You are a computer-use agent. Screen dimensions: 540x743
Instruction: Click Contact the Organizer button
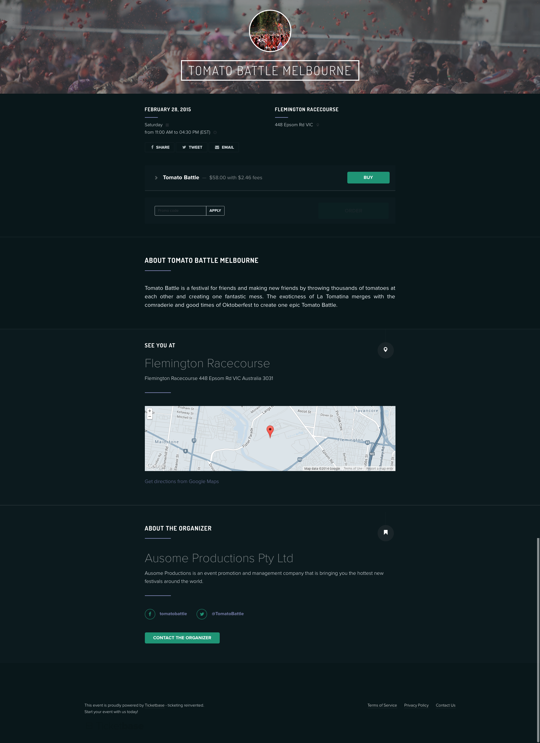click(182, 638)
